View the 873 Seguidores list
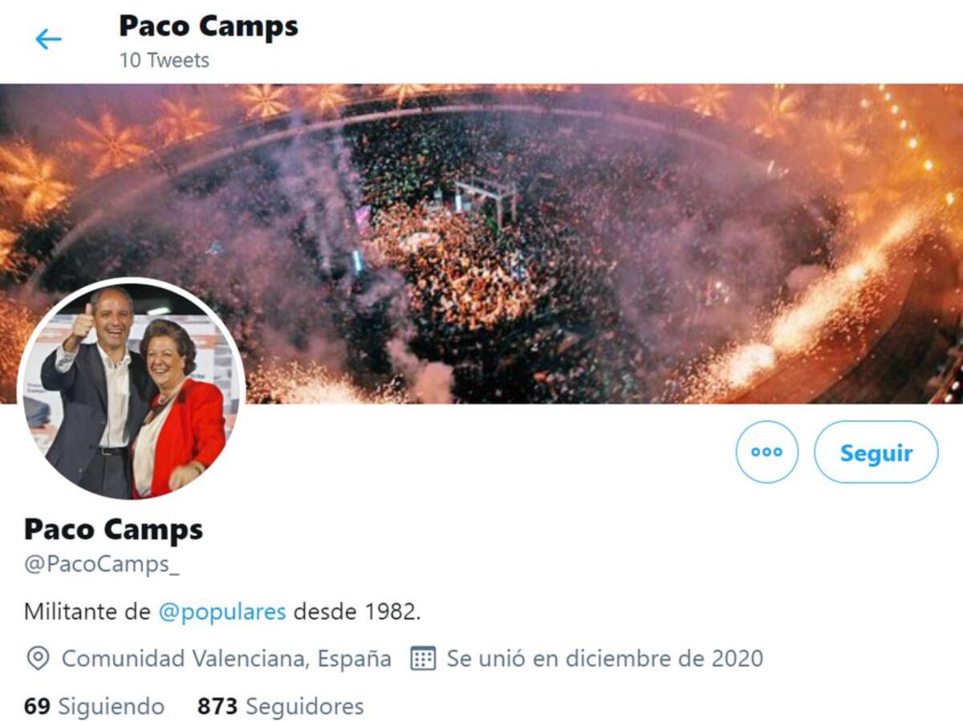The height and width of the screenshot is (722, 963). 280,706
